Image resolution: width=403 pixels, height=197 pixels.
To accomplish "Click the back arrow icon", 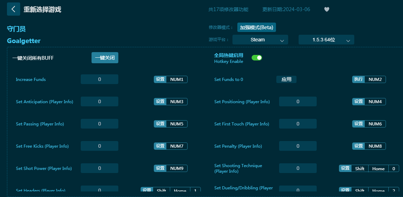I will pyautogui.click(x=13, y=9).
